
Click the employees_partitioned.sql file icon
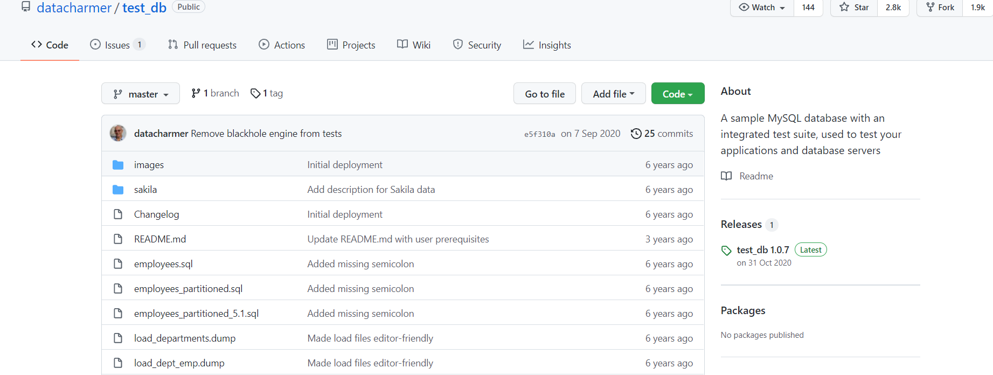[118, 289]
